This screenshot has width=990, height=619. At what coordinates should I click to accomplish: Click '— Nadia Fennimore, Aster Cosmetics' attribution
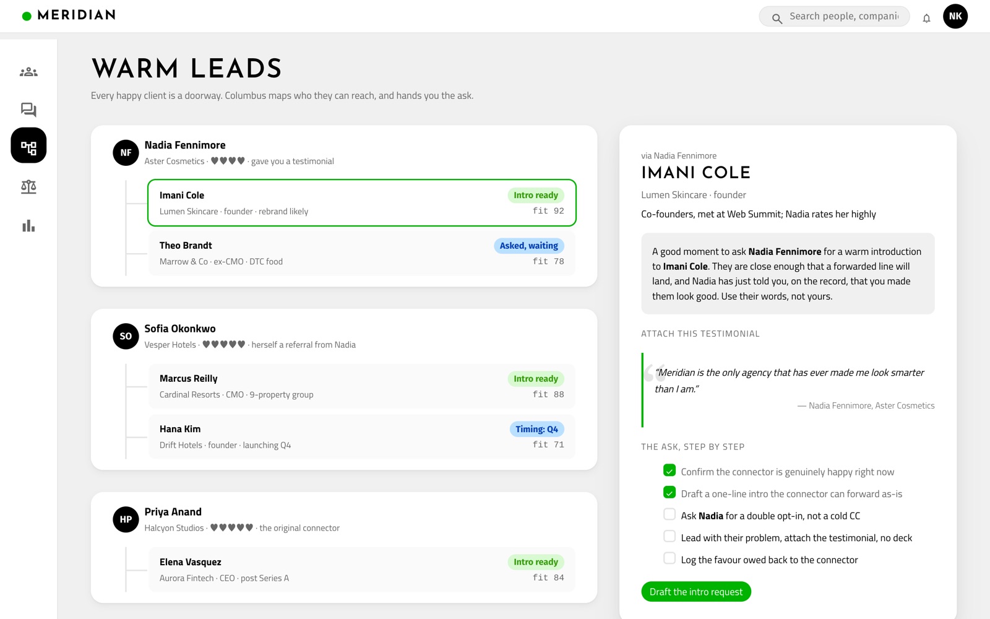pyautogui.click(x=866, y=406)
